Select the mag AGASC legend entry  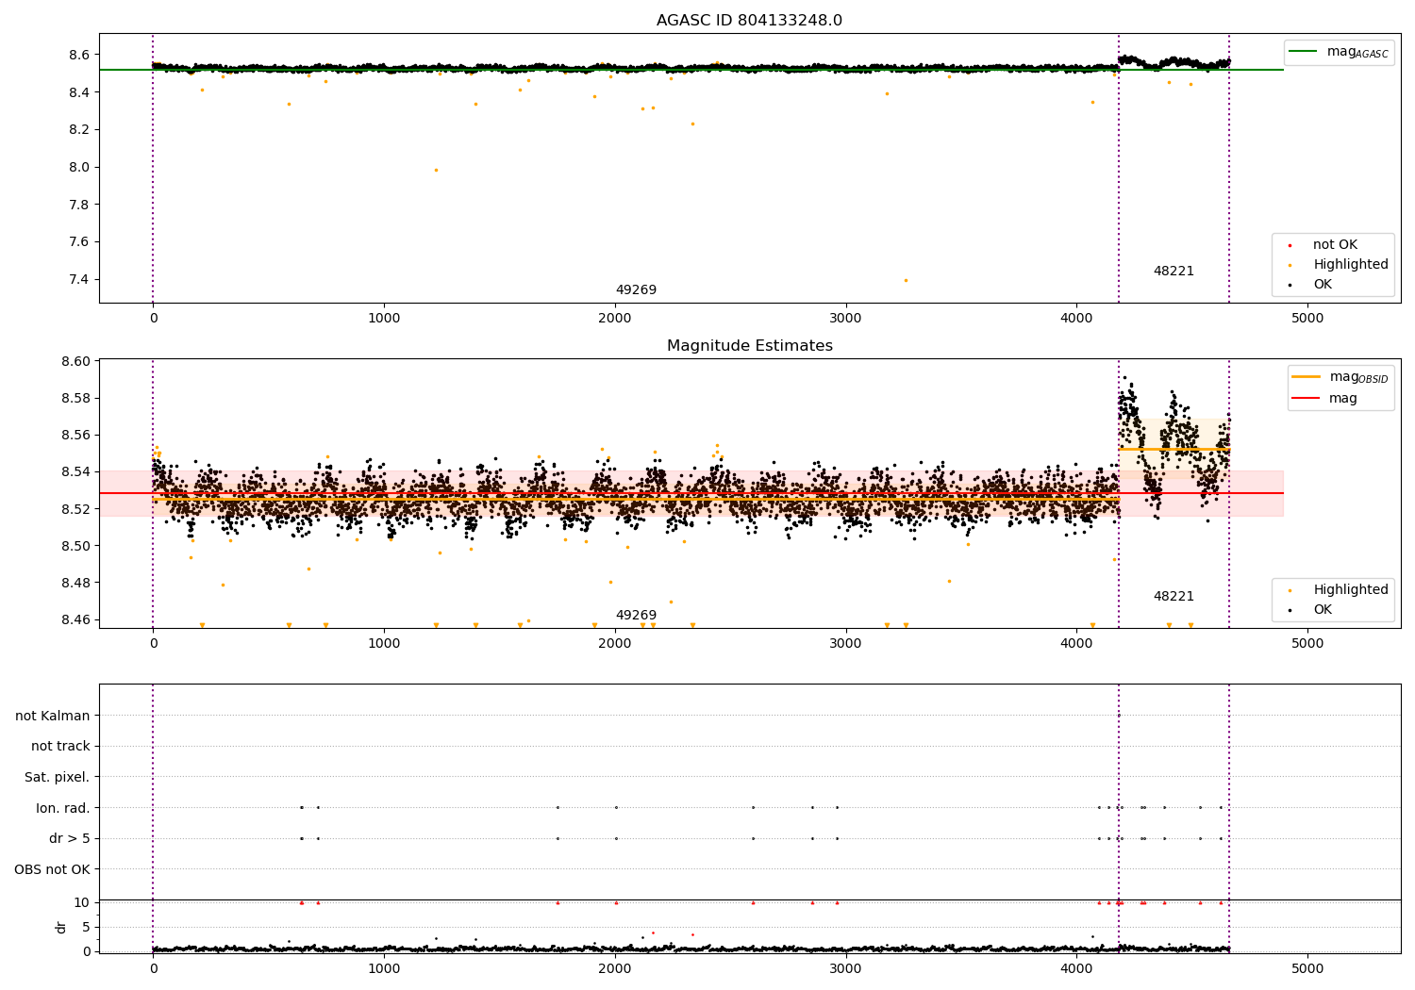(x=1340, y=52)
